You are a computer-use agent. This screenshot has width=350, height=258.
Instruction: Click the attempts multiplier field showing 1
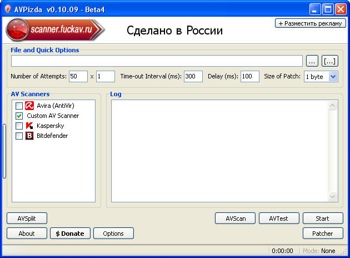[106, 76]
